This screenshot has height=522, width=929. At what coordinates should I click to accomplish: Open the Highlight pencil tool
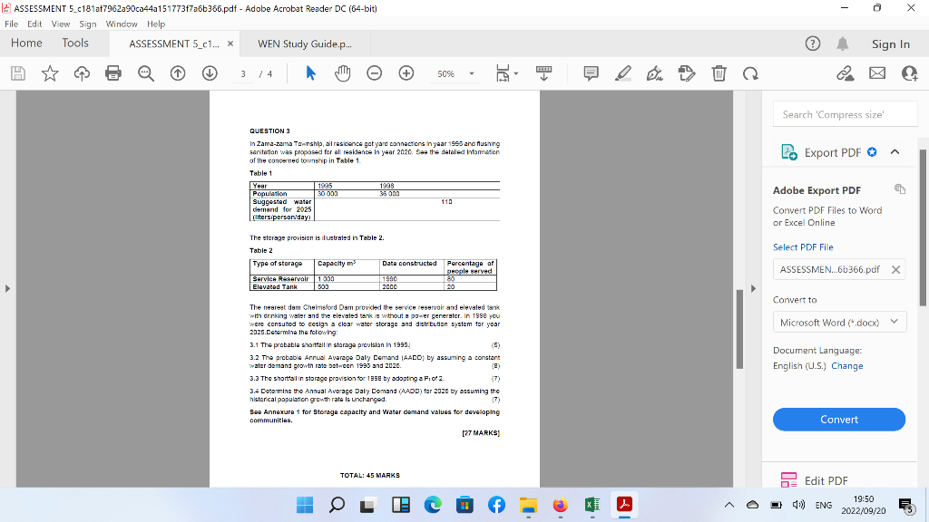click(623, 73)
